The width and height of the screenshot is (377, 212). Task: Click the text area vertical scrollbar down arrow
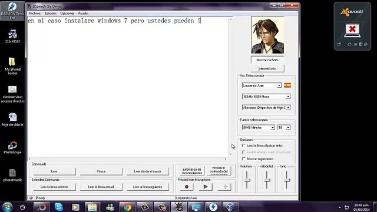tap(230, 154)
